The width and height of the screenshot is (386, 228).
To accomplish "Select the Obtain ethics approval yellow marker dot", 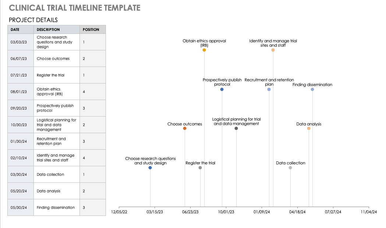I will pyautogui.click(x=204, y=50).
